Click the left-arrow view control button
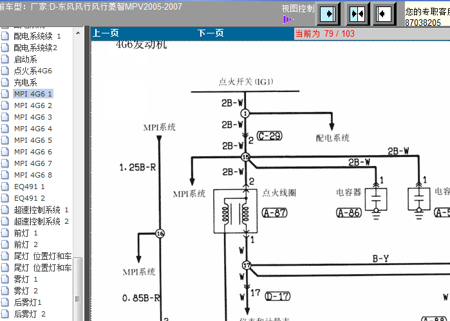450x321 pixels. (384, 14)
